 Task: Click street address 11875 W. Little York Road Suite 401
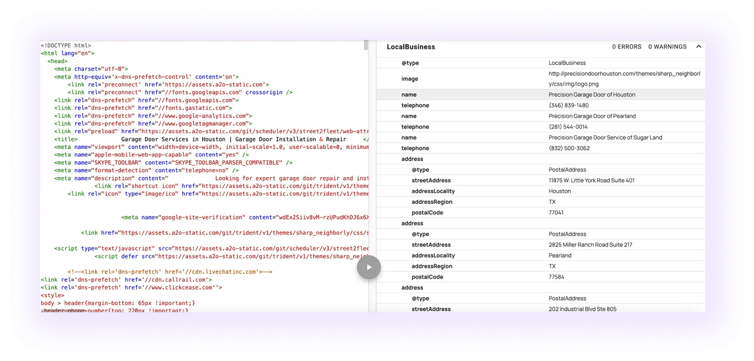[x=592, y=180]
